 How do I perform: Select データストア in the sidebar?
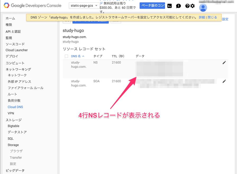pyautogui.click(x=17, y=132)
